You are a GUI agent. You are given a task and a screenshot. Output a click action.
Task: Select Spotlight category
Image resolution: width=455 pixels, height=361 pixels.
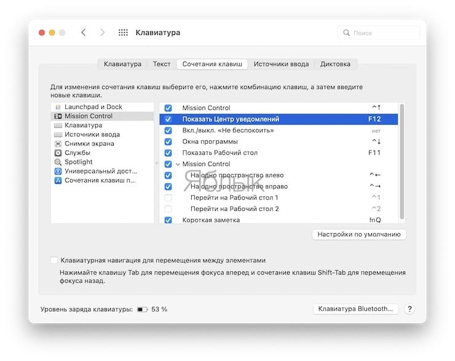click(102, 162)
